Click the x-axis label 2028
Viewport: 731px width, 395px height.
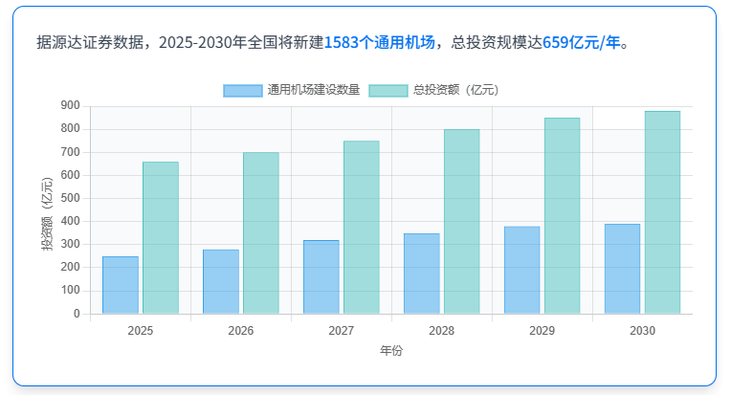441,331
